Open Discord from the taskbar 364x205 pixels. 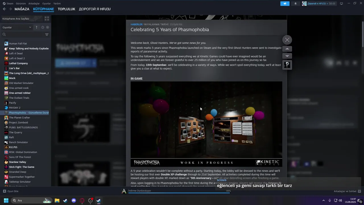[74, 200]
